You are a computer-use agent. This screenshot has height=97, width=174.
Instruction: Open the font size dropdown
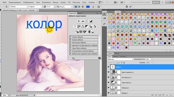(x=55, y=7)
